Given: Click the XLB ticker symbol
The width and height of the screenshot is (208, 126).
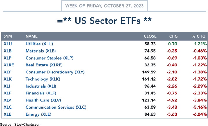Looking at the screenshot, I should pyautogui.click(x=8, y=51).
